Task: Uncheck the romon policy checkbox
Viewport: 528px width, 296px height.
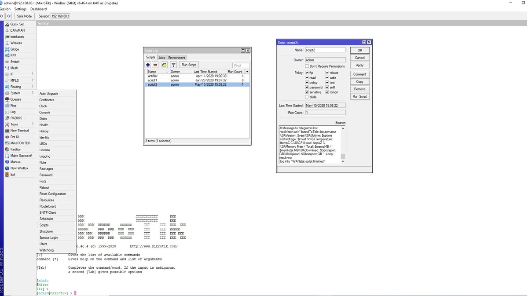Action: tap(327, 92)
